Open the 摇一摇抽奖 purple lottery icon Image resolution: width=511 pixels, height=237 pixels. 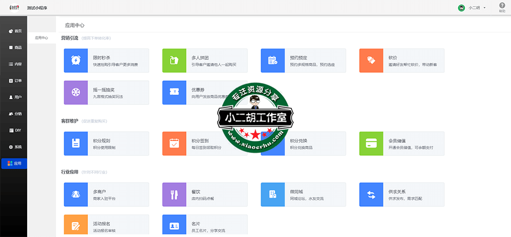click(x=76, y=93)
